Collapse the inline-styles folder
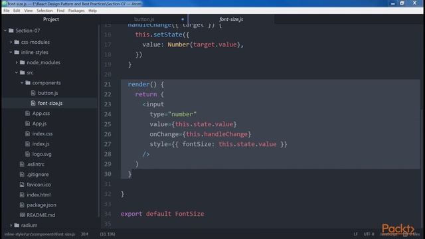 click(x=11, y=52)
